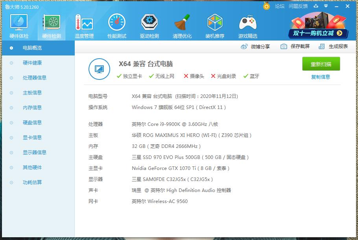Select 硬件检测 hardware detection icon

(x=52, y=22)
